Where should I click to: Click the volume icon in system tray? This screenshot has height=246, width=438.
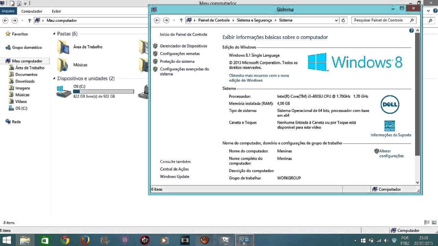click(386, 240)
